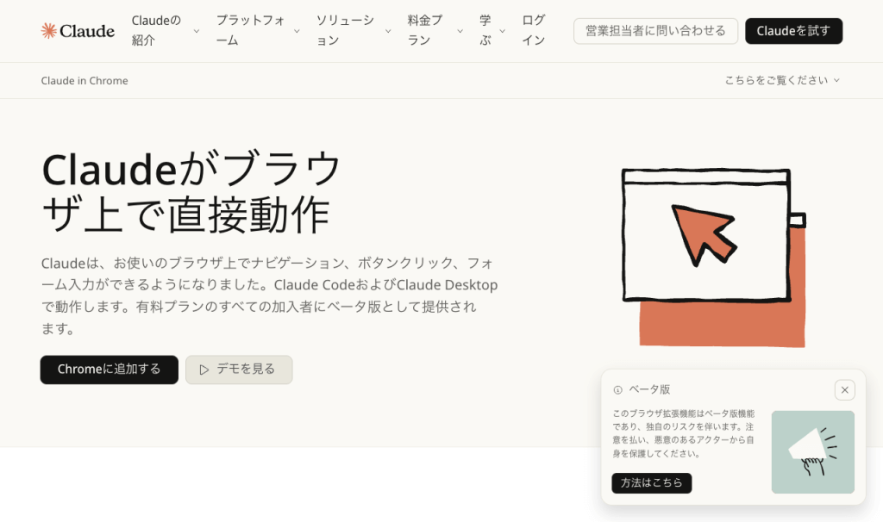This screenshot has height=522, width=883.
Task: Click the megaphone illustration thumbnail
Action: 812,452
